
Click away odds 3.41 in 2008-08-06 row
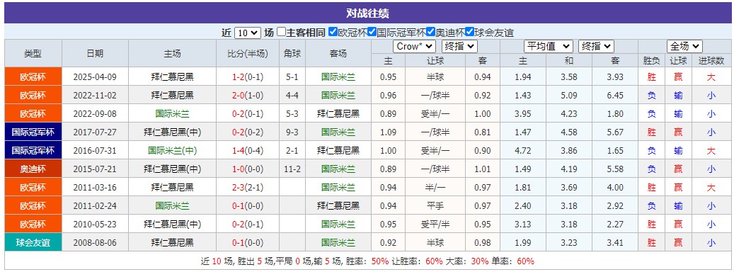pos(615,243)
